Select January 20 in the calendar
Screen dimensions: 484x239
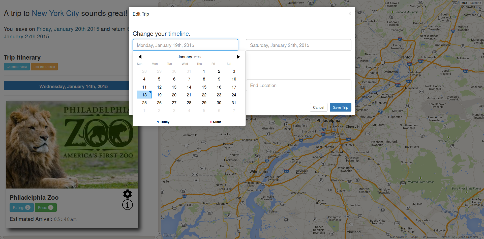174,95
